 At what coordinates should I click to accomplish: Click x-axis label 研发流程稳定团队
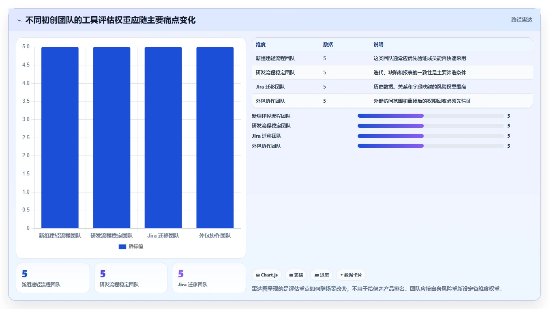point(112,236)
